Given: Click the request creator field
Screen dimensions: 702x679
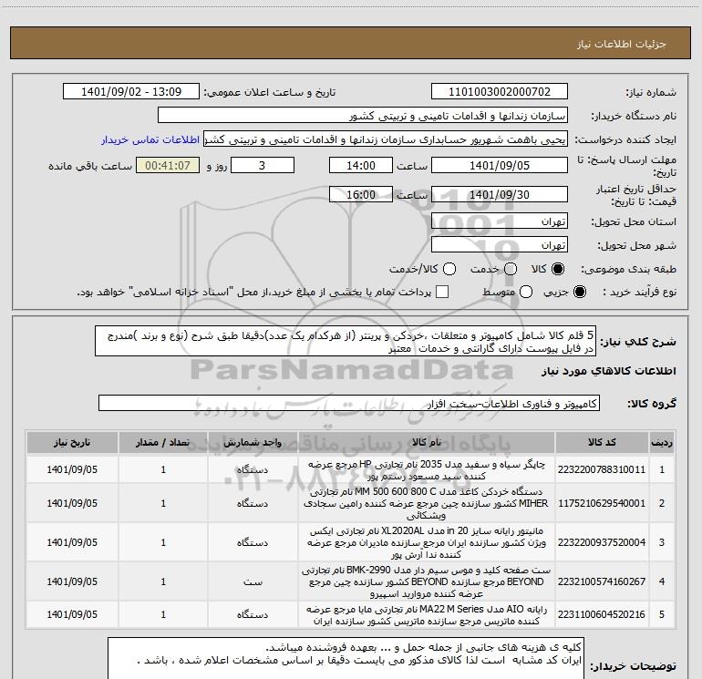Looking at the screenshot, I should pyautogui.click(x=386, y=139).
